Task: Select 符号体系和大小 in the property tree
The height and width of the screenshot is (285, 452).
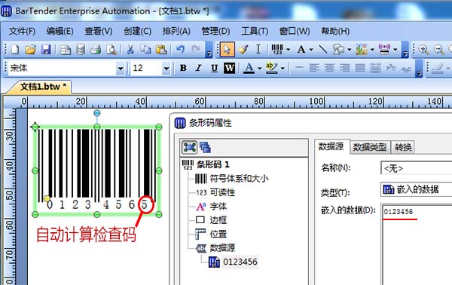Action: tap(239, 179)
